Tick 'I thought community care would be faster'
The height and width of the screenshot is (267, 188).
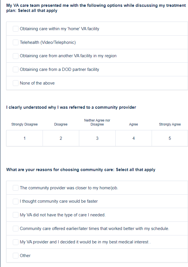[16, 201]
